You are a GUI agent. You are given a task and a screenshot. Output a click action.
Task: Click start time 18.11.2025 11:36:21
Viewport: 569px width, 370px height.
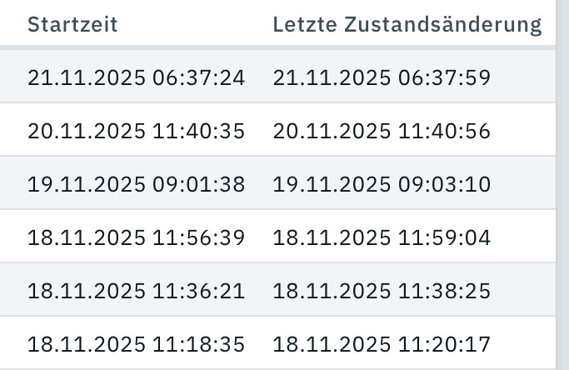[136, 291]
